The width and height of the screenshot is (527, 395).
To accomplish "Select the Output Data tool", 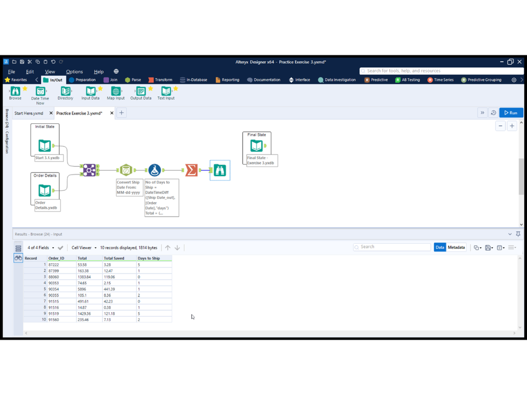I will (x=141, y=93).
